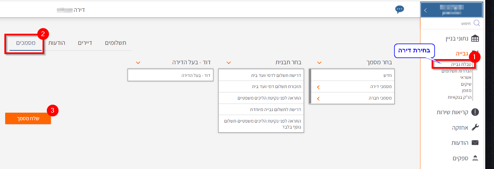This screenshot has width=494, height=169.
Task: Open maintenance (אחזקה) wrench icon
Action: [475, 127]
